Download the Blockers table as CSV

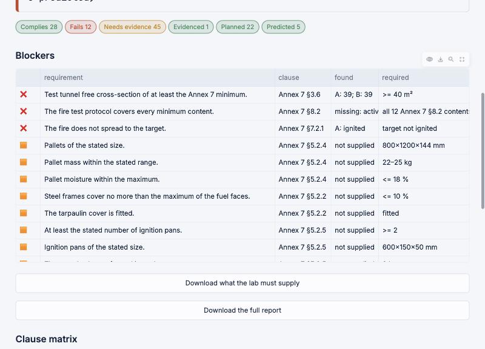pyautogui.click(x=440, y=59)
